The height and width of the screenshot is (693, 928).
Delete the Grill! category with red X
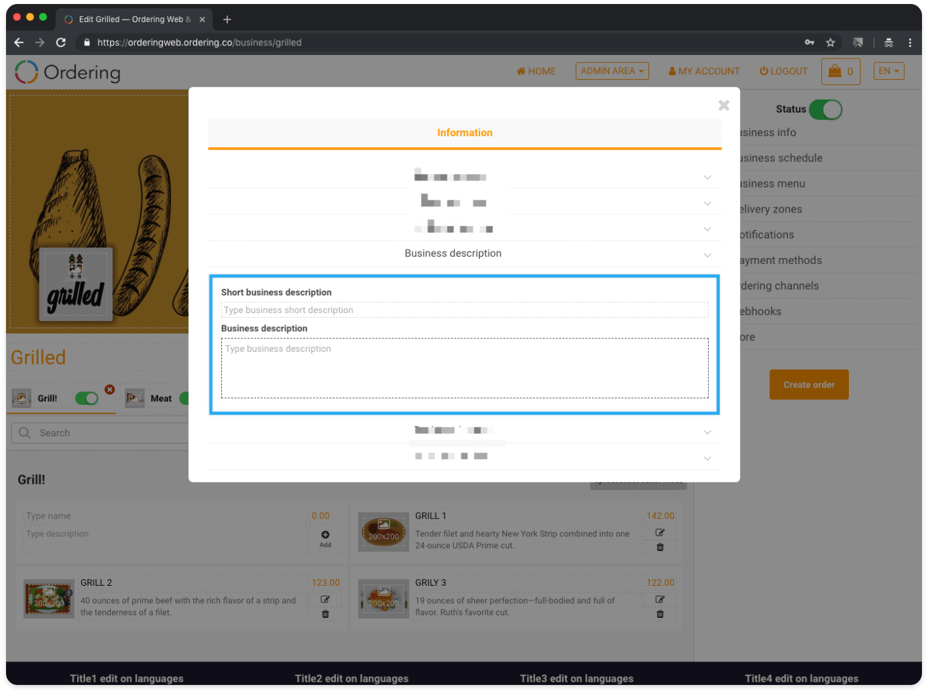[110, 389]
